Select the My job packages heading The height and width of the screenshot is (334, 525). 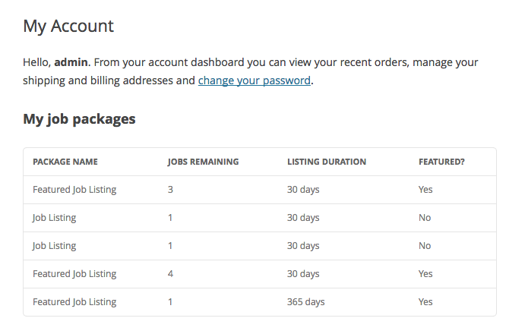pyautogui.click(x=79, y=119)
